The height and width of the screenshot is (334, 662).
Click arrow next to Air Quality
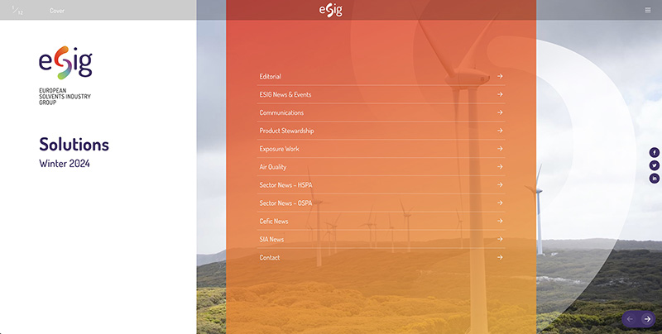(500, 166)
